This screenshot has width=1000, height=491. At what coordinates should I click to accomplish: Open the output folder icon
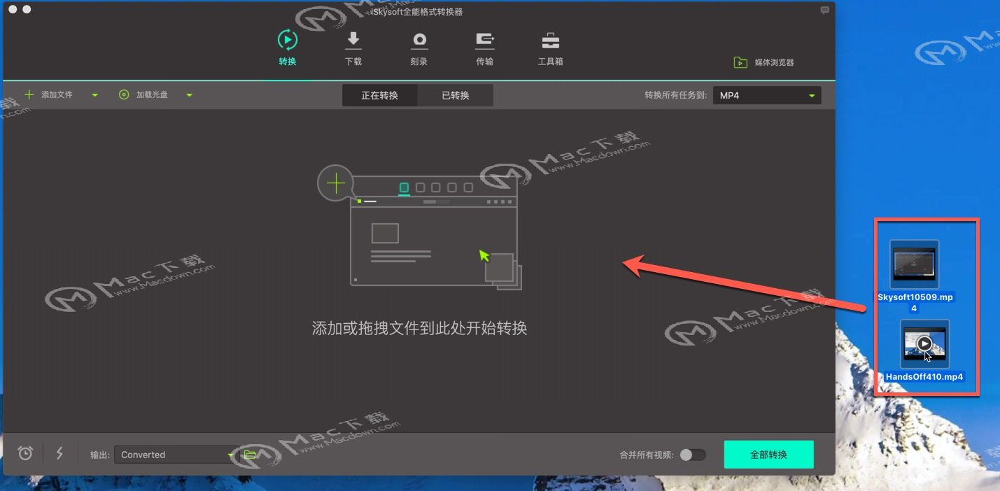(x=250, y=455)
